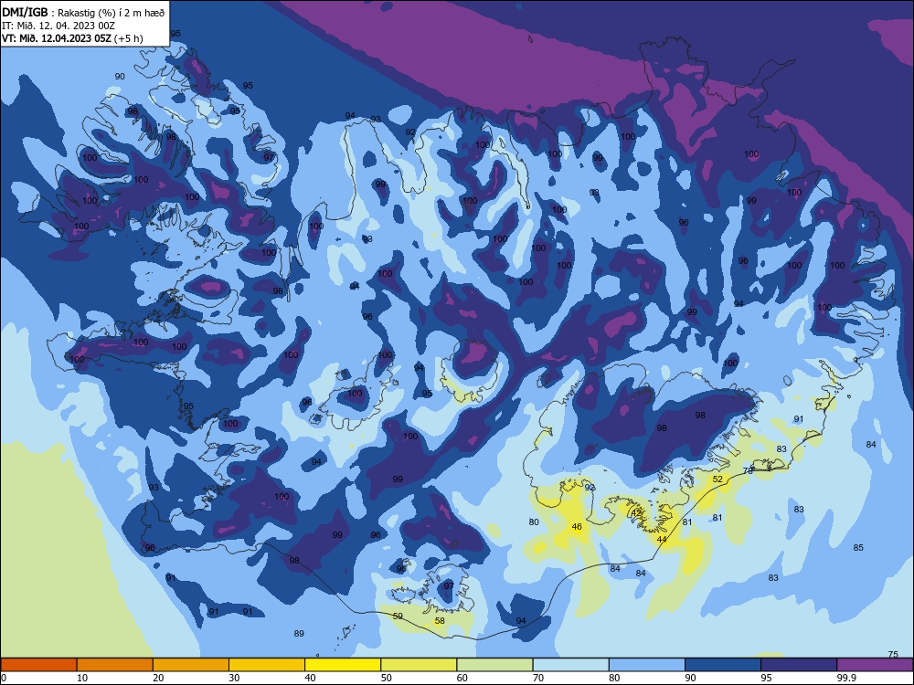Select the legend tick label '60'
914x685 pixels.
point(462,678)
